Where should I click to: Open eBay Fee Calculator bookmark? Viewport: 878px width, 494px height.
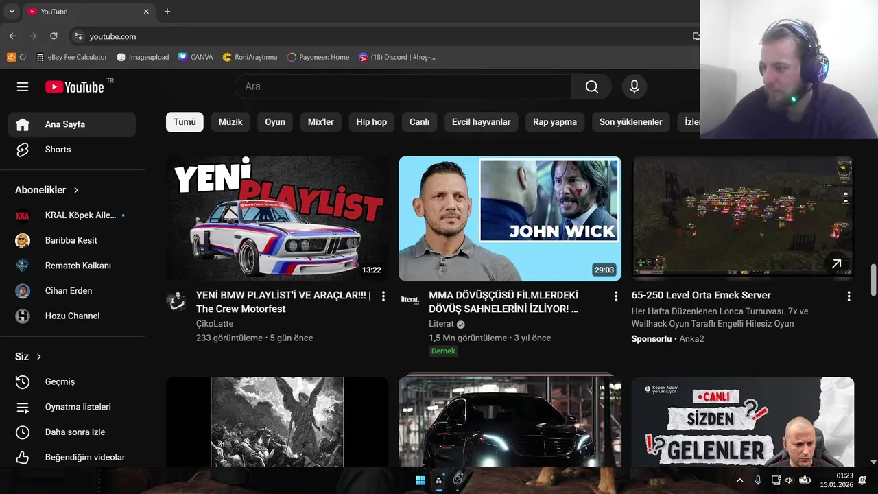pyautogui.click(x=72, y=57)
